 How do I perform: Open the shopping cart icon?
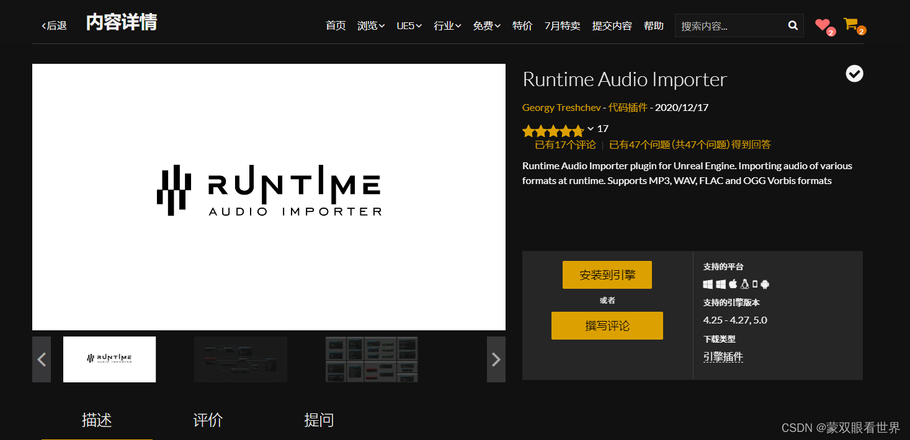click(850, 24)
